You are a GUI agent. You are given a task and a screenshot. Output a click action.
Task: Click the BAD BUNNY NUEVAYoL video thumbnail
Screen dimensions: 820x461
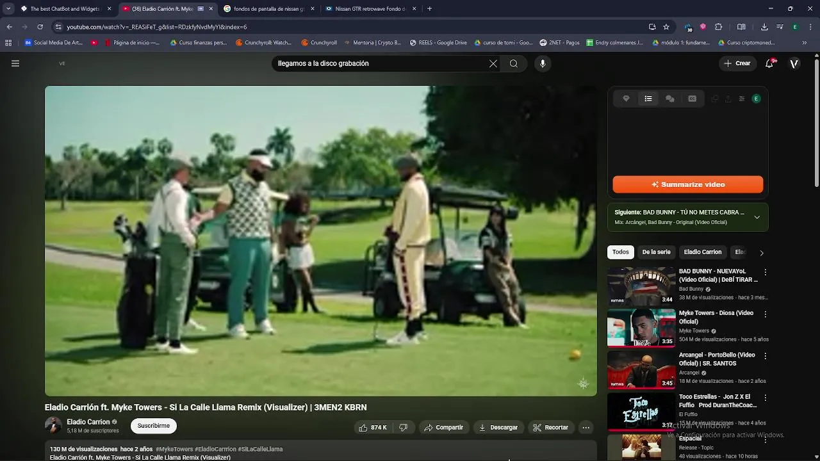click(641, 286)
